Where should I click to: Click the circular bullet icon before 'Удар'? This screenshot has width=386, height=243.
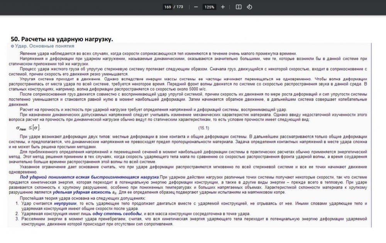tap(12, 46)
